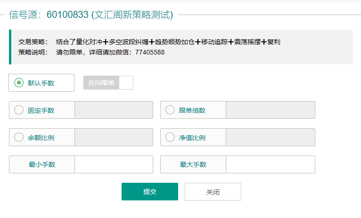Select the 默认手数 radio option
The height and width of the screenshot is (218, 361).
pos(19,83)
